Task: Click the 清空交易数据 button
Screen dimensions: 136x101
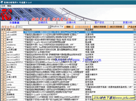Action: pos(116,27)
